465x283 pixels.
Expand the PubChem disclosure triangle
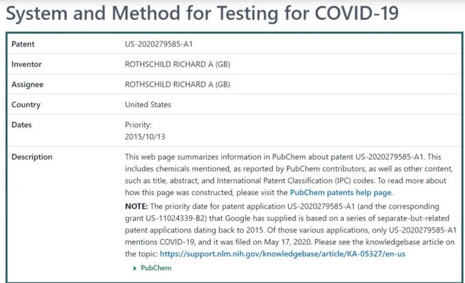[x=134, y=267]
